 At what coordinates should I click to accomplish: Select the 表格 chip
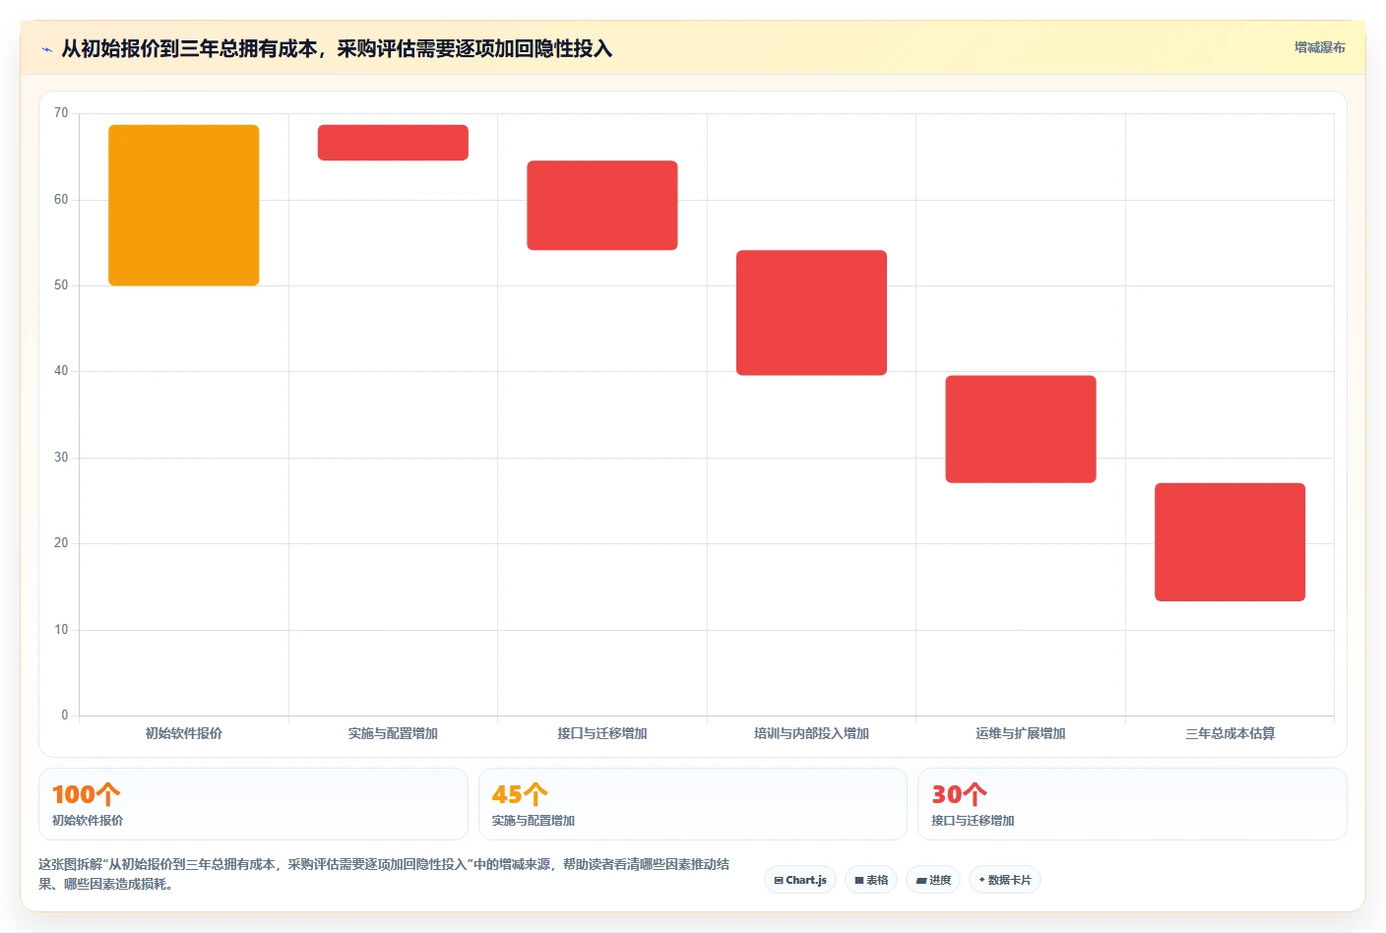(871, 880)
